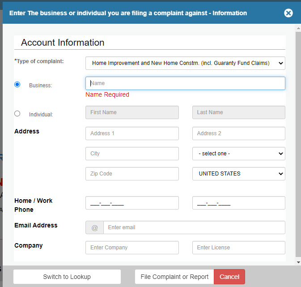The image size is (301, 287).
Task: Click the first phone number field
Action: pos(132,203)
